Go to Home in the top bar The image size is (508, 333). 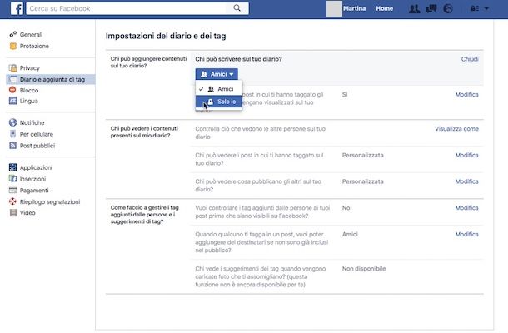tap(384, 8)
